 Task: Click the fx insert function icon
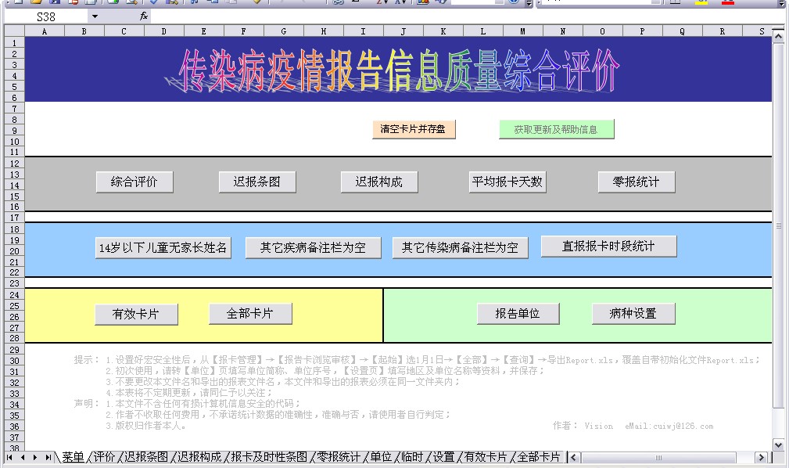coord(144,16)
